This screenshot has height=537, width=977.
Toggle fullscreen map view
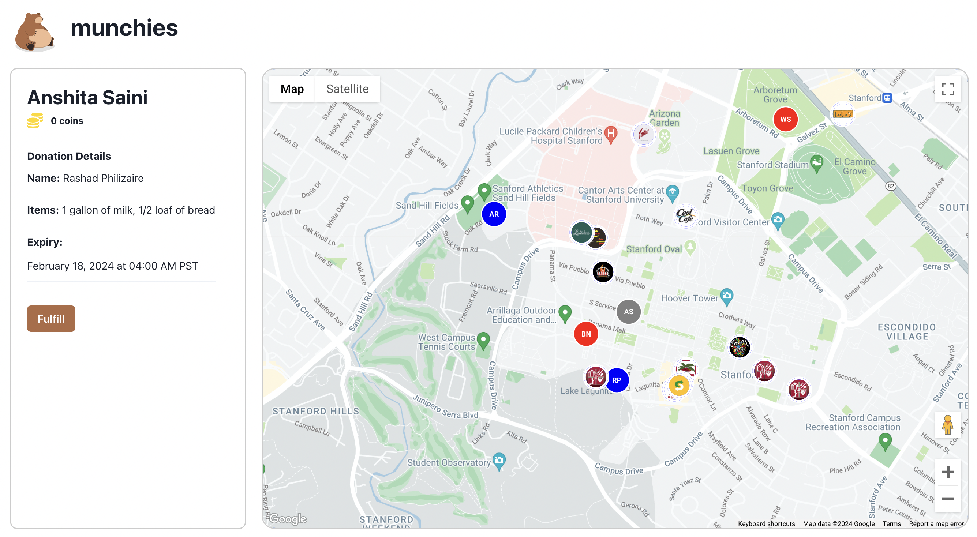(x=947, y=89)
